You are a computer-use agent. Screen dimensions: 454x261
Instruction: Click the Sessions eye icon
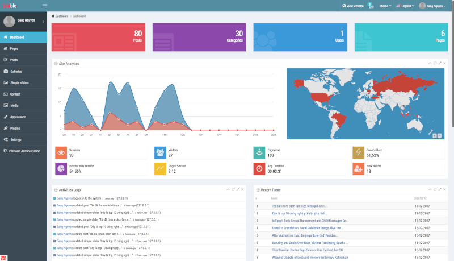61,152
